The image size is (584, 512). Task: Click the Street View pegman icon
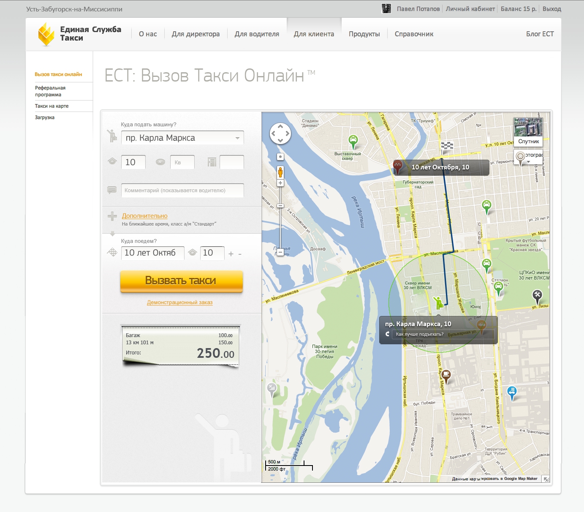coord(280,172)
